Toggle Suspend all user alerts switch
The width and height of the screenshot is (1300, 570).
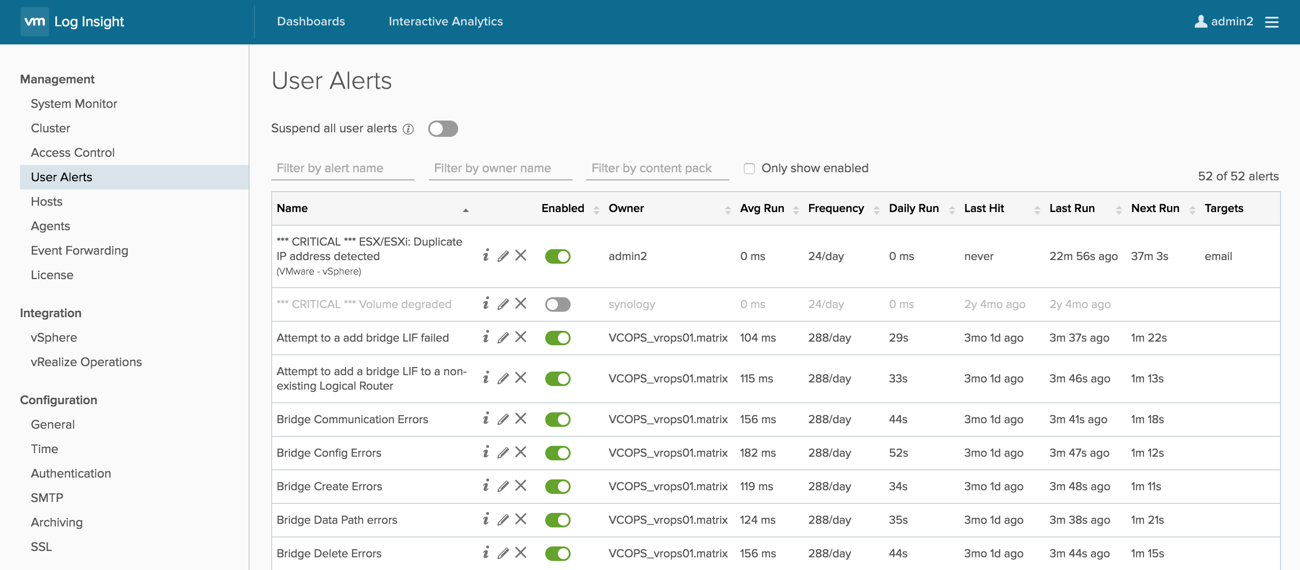[443, 129]
